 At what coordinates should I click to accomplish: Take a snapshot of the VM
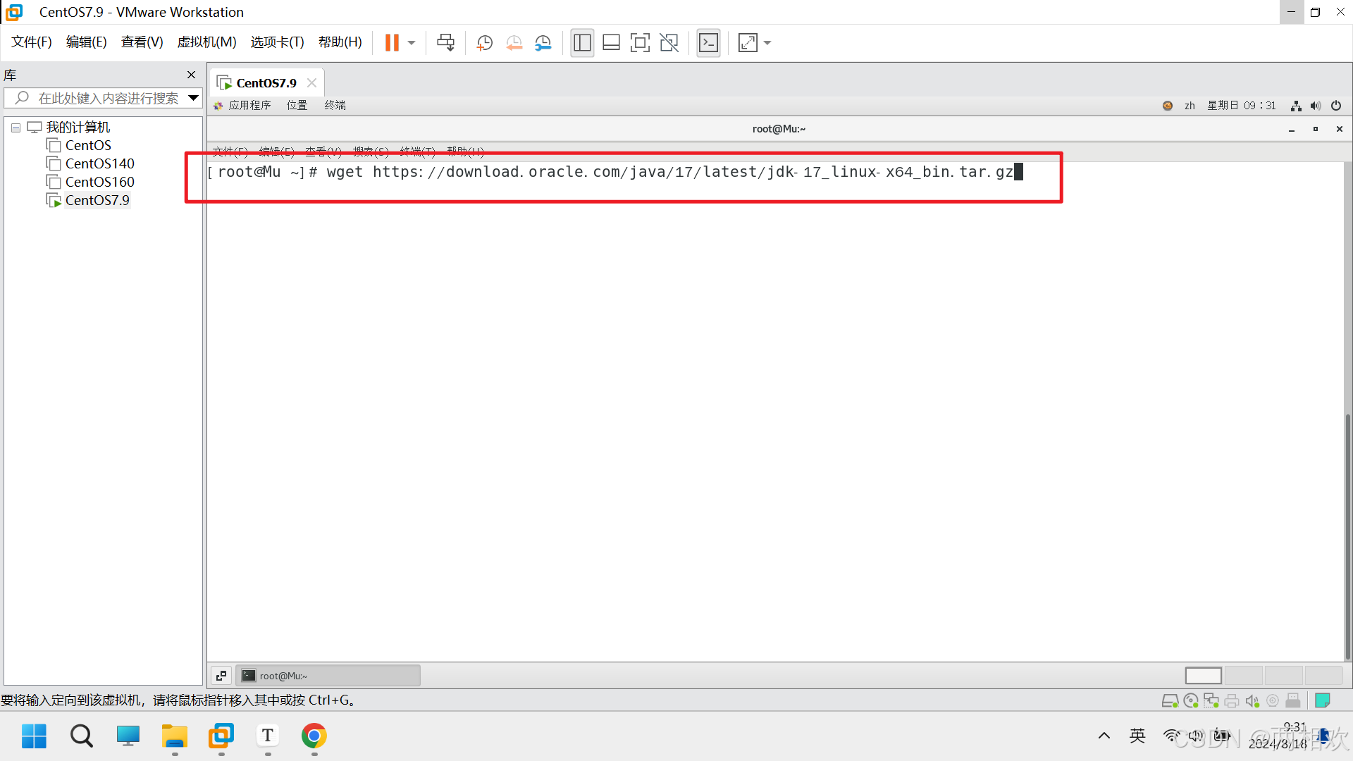484,43
